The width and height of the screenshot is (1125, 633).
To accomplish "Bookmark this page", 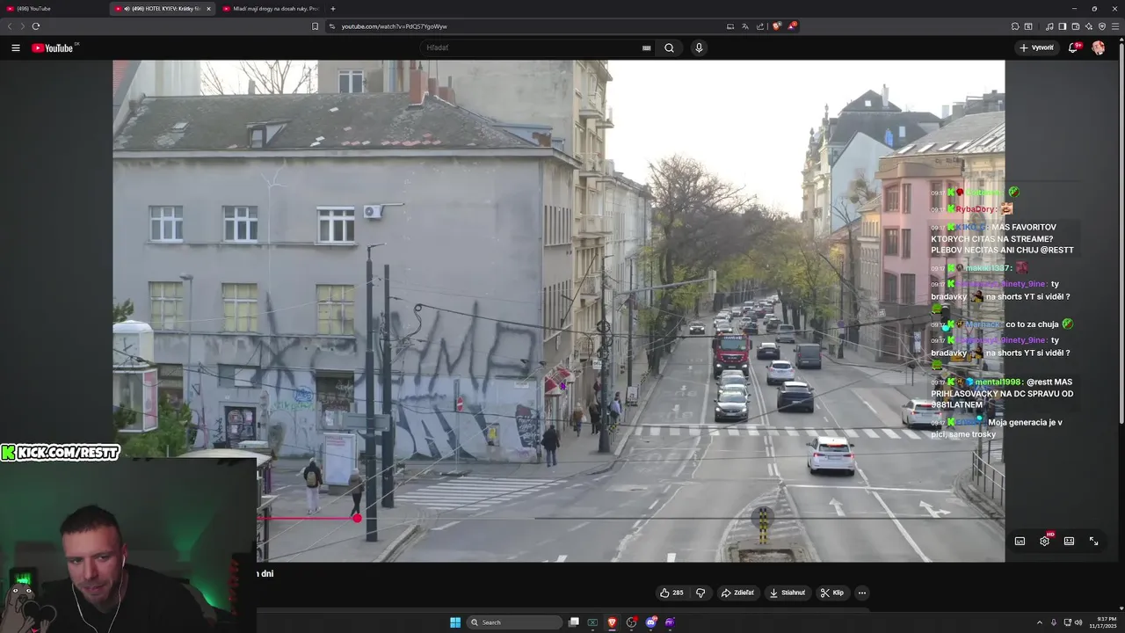I will [316, 26].
